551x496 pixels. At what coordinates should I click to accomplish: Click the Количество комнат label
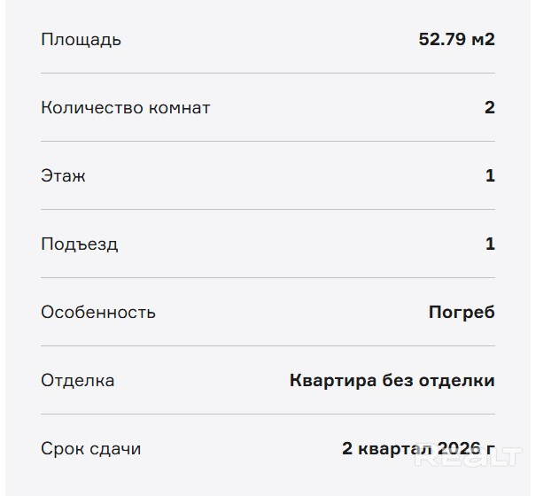pos(126,108)
